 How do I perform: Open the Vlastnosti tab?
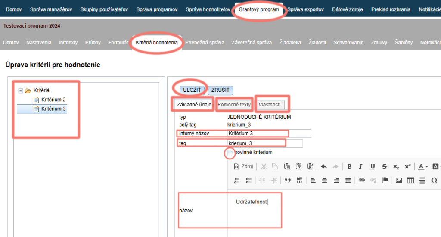point(270,104)
